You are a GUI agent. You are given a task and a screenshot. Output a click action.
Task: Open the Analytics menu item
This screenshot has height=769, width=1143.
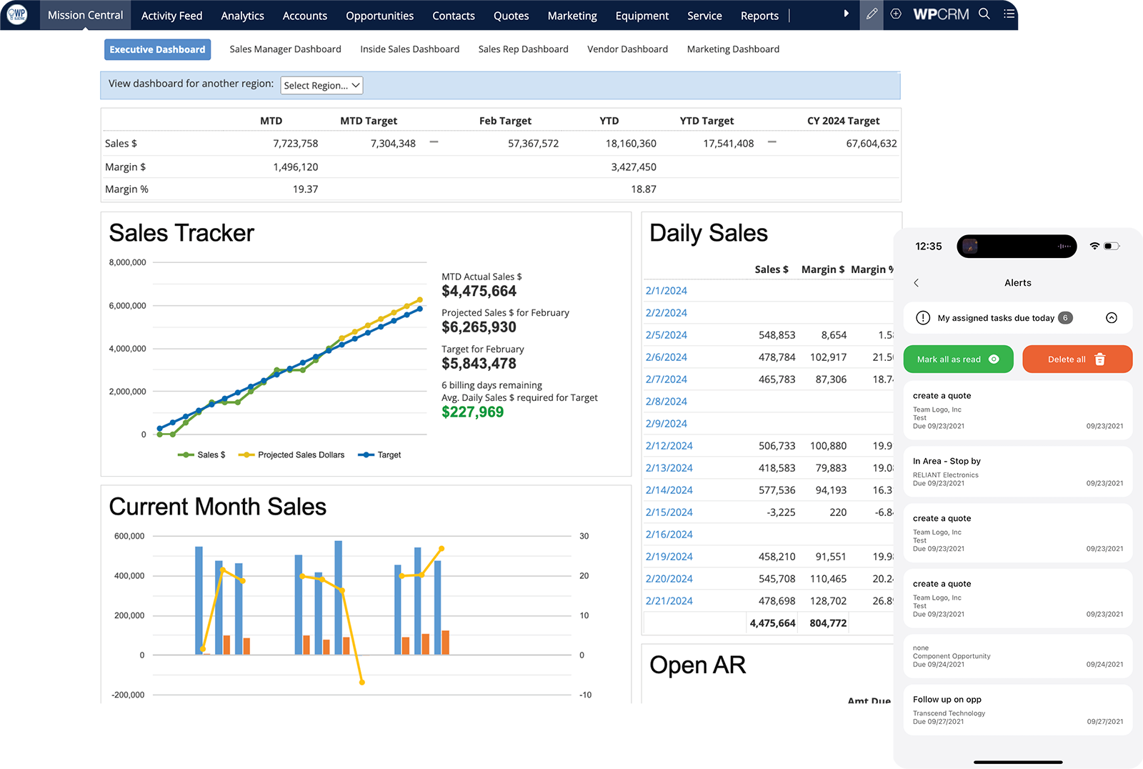(242, 16)
